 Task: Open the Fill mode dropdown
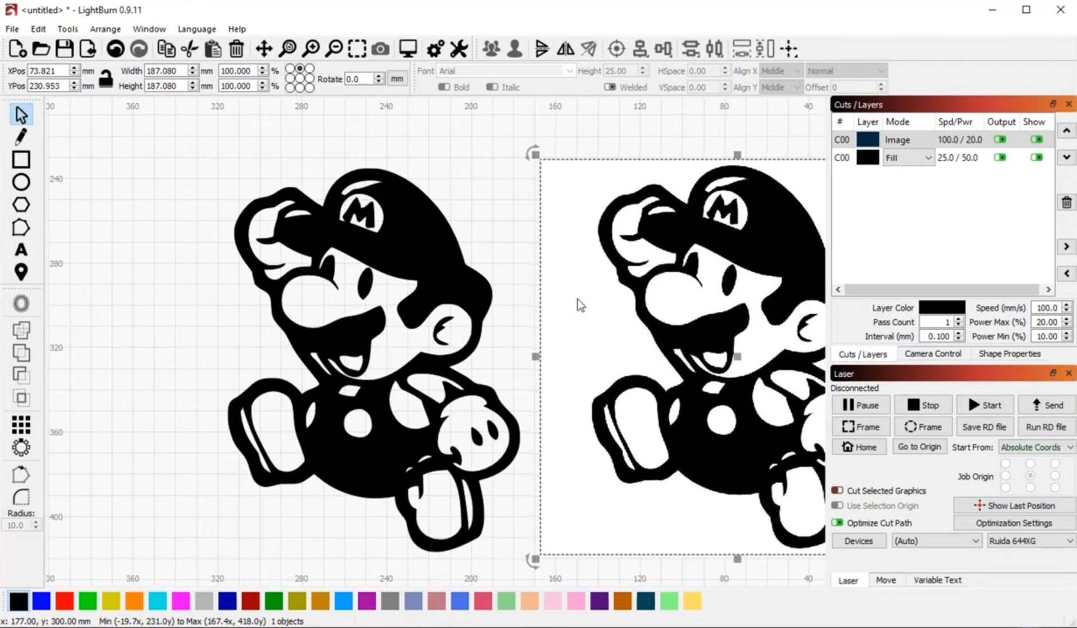(908, 158)
